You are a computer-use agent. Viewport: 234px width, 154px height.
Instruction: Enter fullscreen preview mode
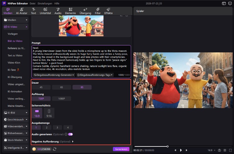[230, 150]
